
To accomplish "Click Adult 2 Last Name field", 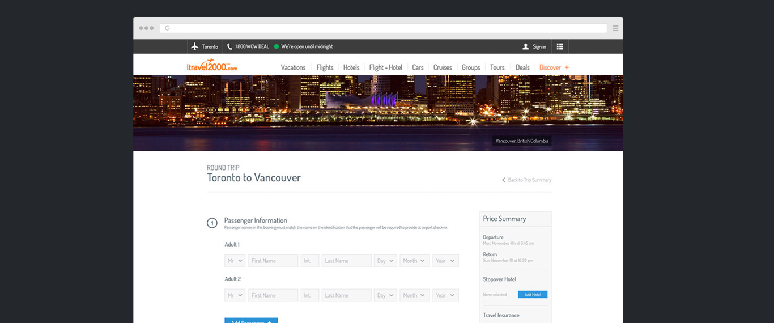I will [346, 295].
